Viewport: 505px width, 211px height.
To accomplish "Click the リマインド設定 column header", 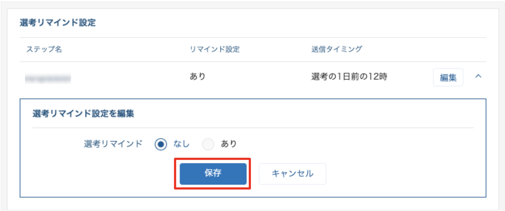I will click(x=216, y=49).
